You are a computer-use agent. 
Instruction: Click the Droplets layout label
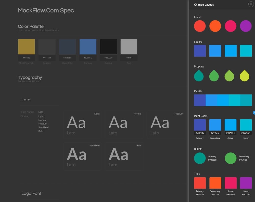pyautogui.click(x=199, y=67)
